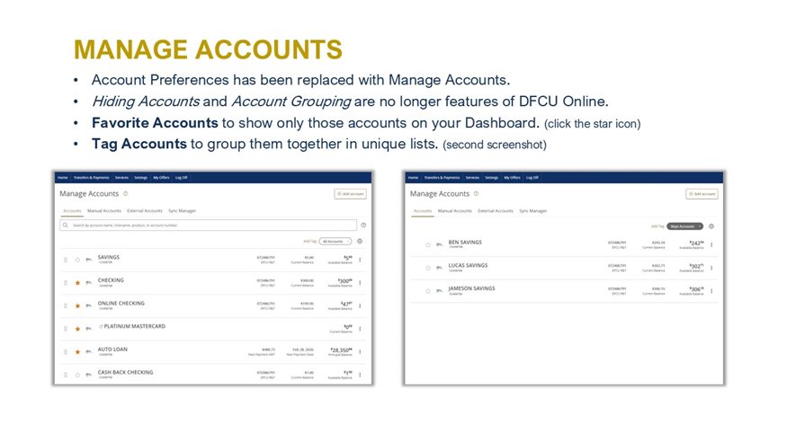Click help icon next to search field
787x442 pixels.
coord(363,225)
